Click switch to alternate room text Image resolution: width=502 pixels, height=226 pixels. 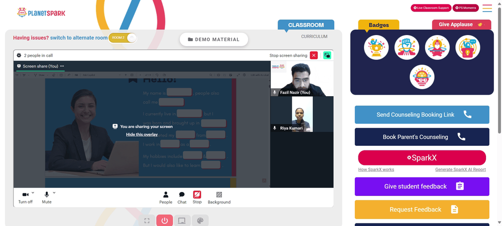(x=79, y=38)
